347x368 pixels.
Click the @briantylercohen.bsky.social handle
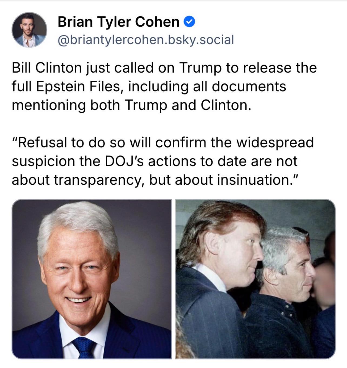pyautogui.click(x=146, y=40)
